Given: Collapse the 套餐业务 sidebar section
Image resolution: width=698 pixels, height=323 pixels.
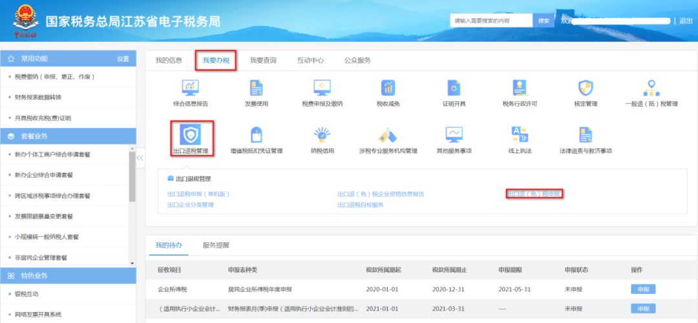Looking at the screenshot, I should tap(68, 136).
